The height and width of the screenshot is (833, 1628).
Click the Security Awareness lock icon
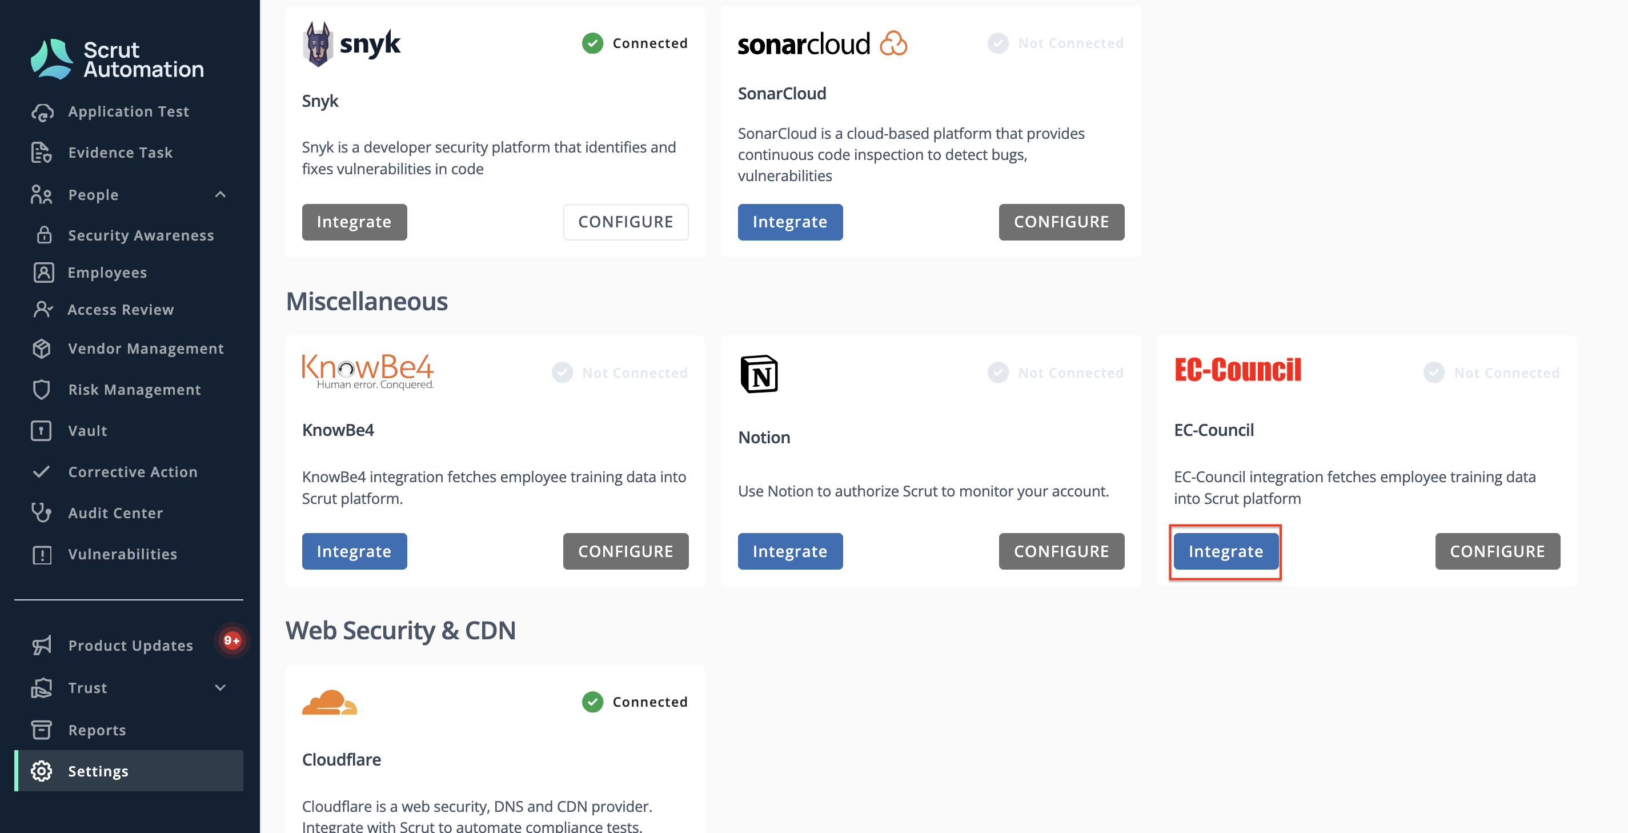pyautogui.click(x=43, y=235)
